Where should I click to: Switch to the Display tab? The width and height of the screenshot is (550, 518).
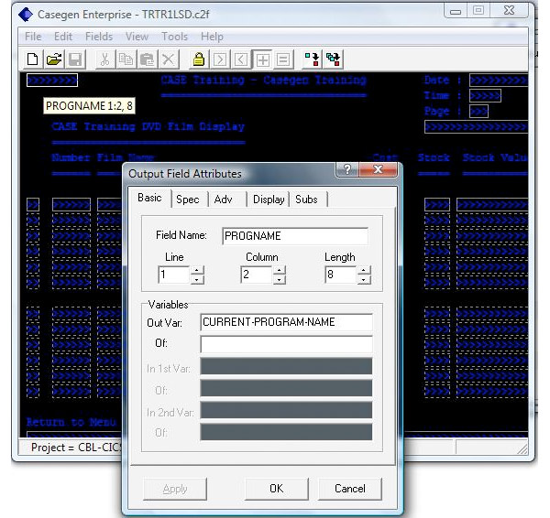(269, 200)
